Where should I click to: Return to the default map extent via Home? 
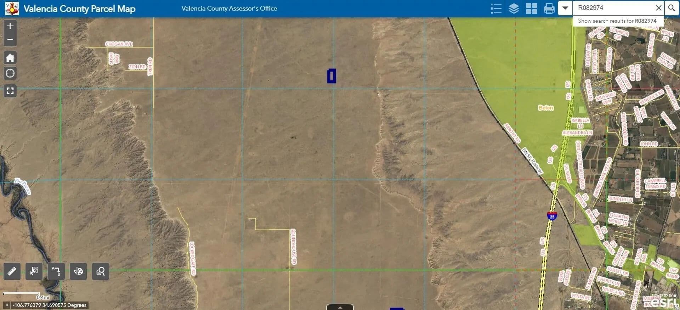(10, 57)
